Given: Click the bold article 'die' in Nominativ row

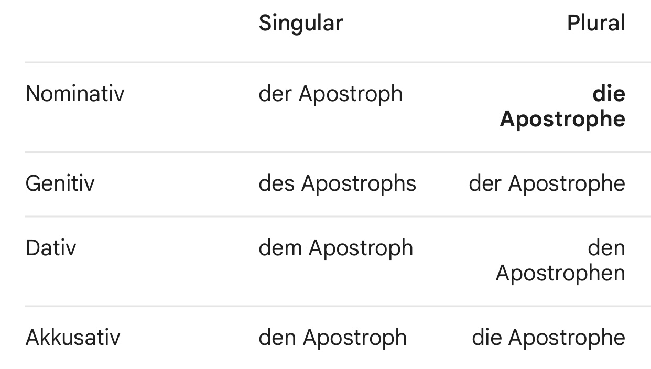Looking at the screenshot, I should click(609, 94).
